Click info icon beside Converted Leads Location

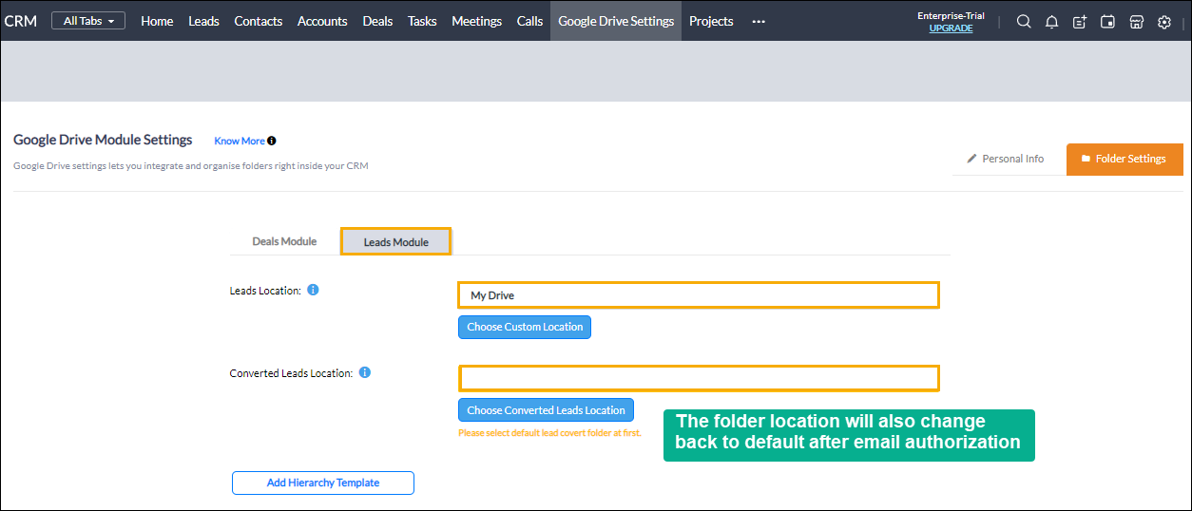pos(365,372)
